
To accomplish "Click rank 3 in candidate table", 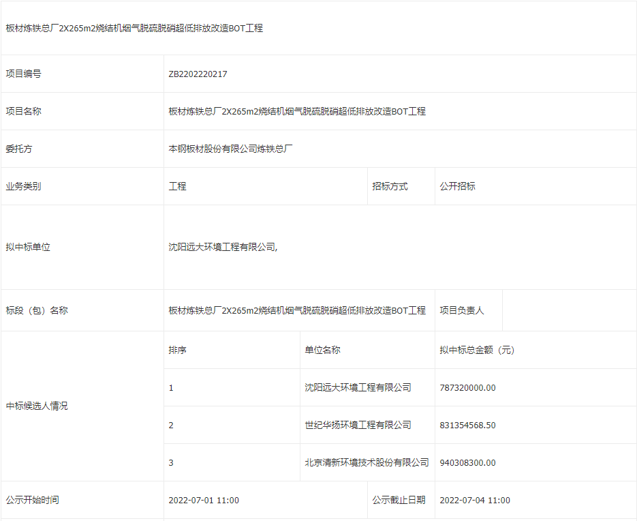I will pyautogui.click(x=171, y=462).
